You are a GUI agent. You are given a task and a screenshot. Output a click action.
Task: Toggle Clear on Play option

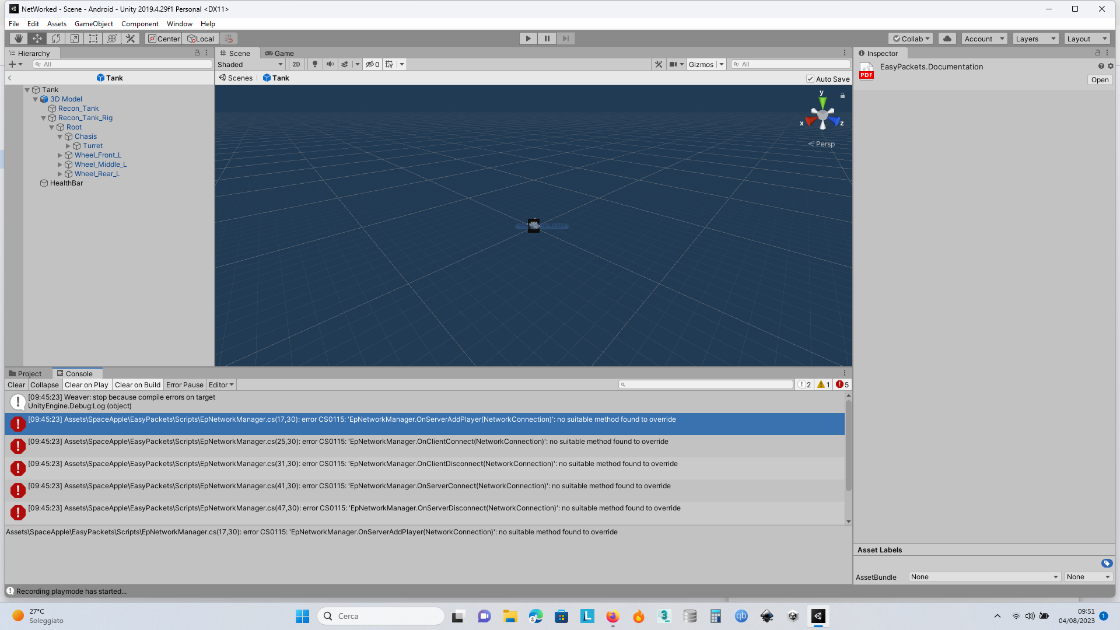86,384
